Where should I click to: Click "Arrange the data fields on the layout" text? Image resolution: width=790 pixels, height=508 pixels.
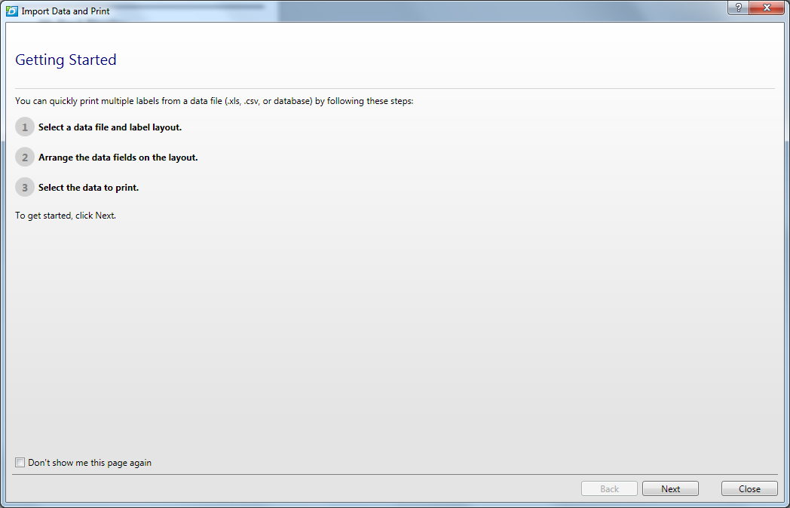click(118, 158)
